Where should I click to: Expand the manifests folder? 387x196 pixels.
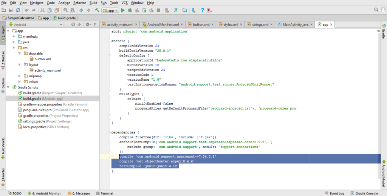(14, 36)
